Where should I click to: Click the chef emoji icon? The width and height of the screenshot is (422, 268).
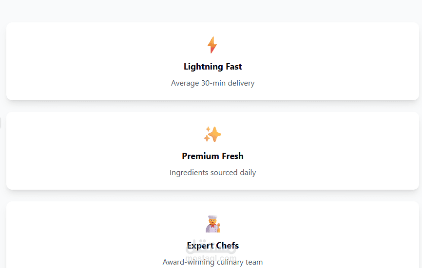coord(212,224)
